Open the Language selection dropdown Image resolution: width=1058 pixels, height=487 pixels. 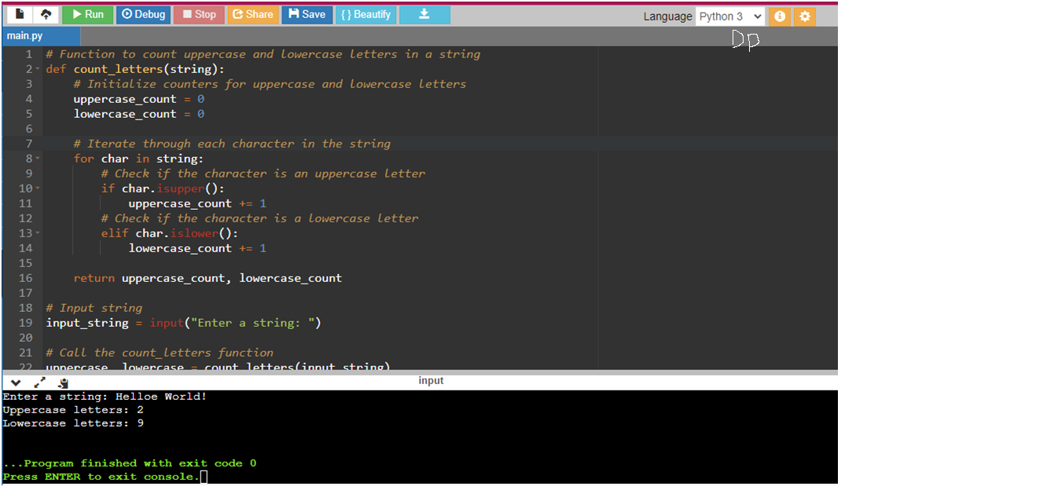coord(730,16)
